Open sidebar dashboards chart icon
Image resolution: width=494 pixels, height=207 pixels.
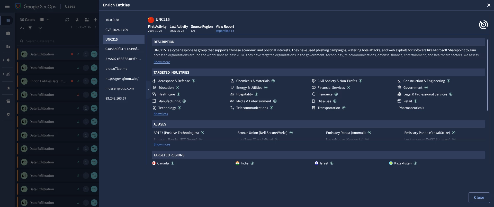pyautogui.click(x=8, y=74)
